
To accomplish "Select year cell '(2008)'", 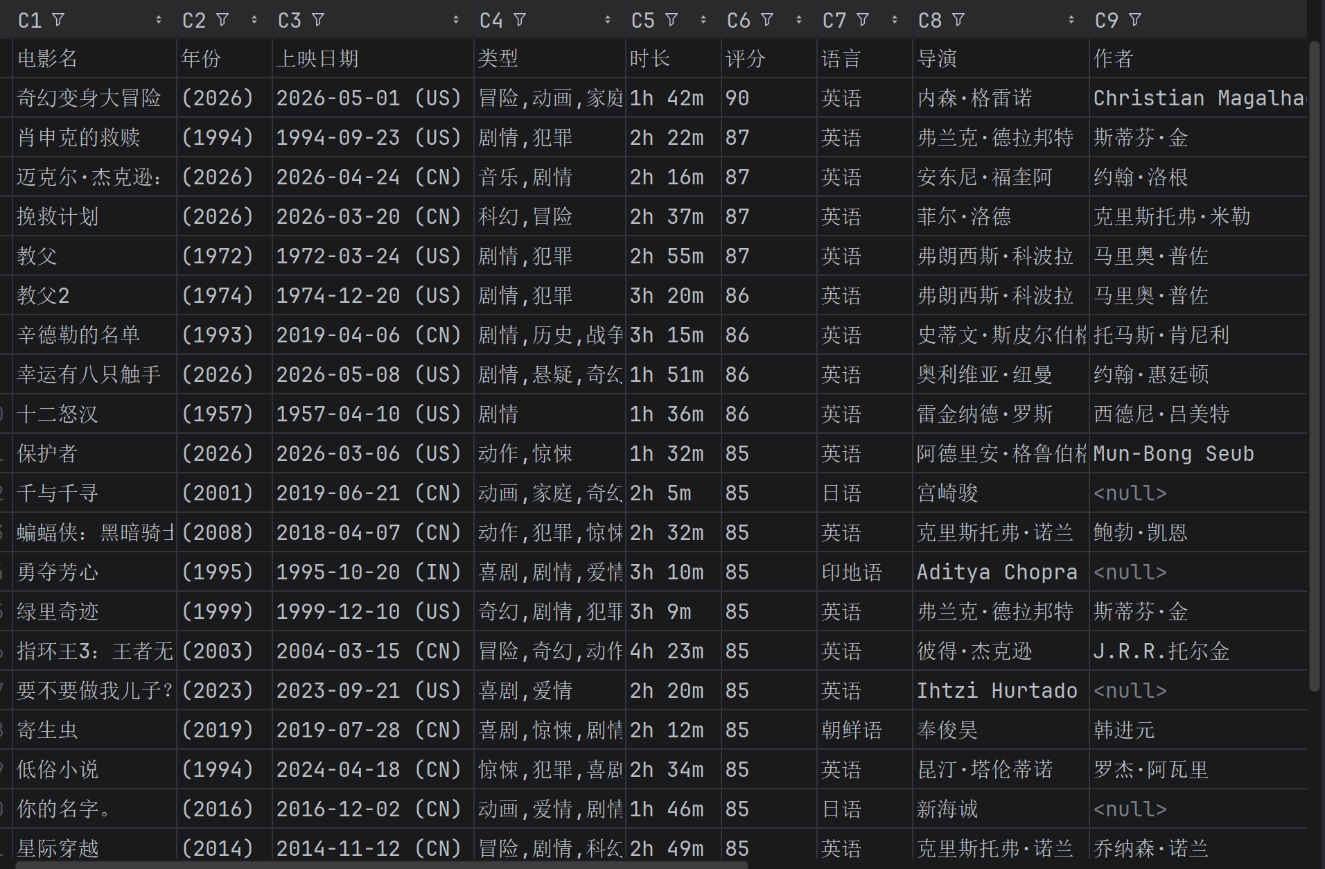I will [225, 532].
